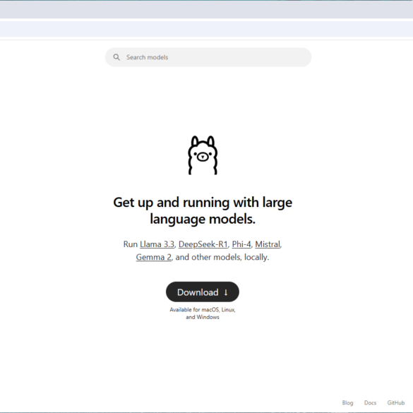Click the magnifying glass search icon

[116, 57]
